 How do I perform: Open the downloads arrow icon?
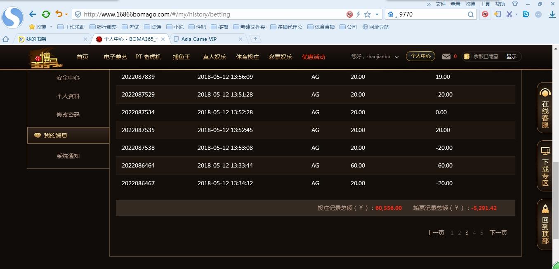[552, 14]
